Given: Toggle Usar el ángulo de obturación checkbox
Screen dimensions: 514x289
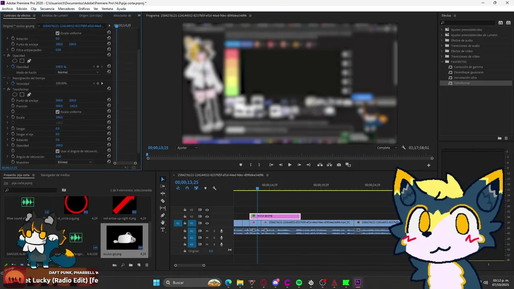Looking at the screenshot, I should click(x=57, y=151).
